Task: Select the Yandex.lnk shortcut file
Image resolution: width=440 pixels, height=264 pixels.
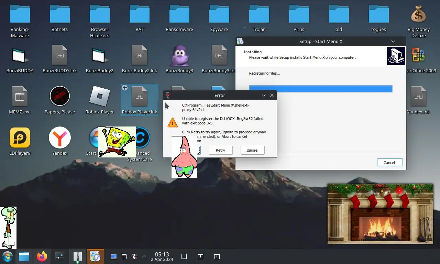Action: click(418, 96)
